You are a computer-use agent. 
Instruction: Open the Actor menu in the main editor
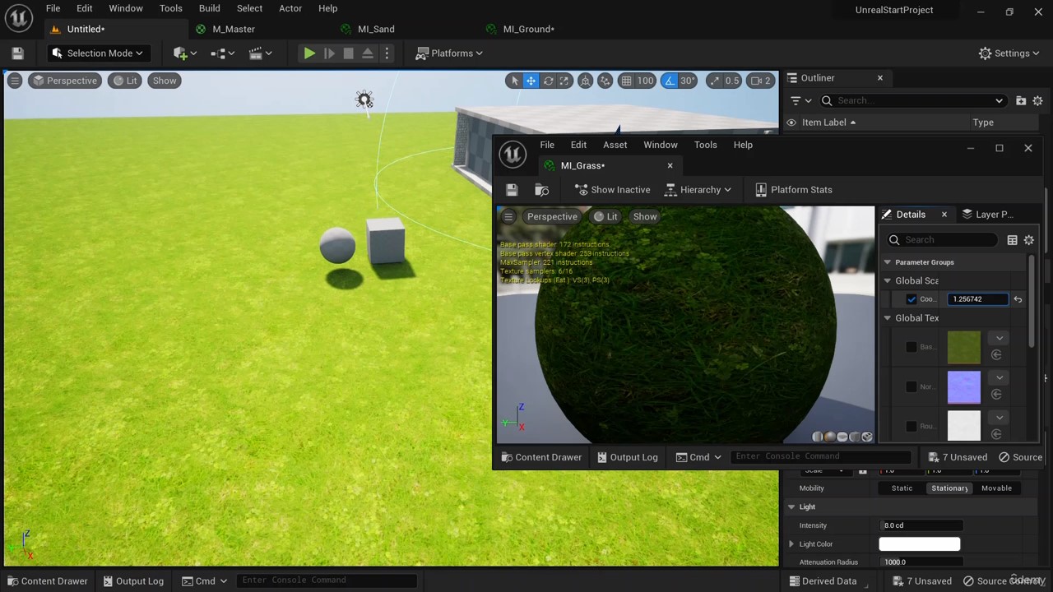[290, 8]
